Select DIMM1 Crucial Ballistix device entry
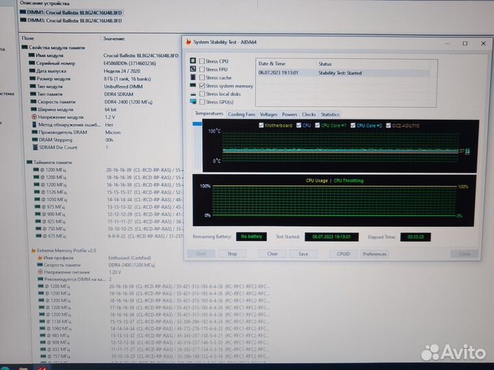Screen dimensions: 494x370 point(71,12)
